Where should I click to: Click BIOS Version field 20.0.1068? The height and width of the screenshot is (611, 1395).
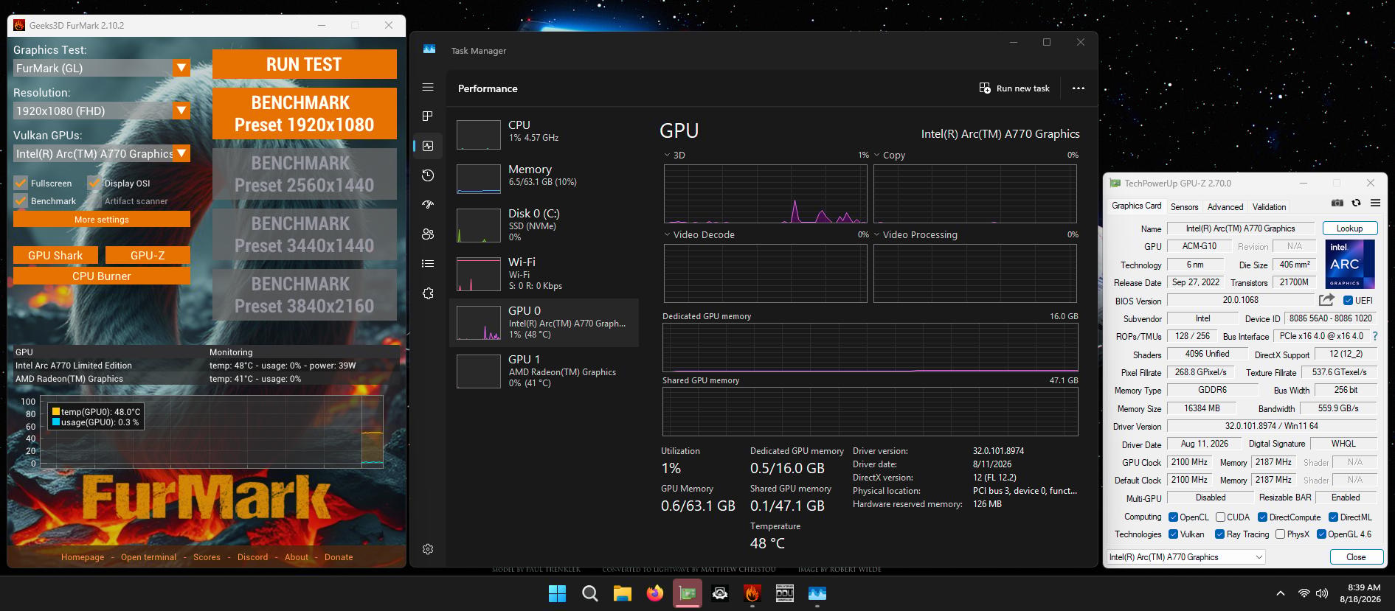click(x=1240, y=300)
